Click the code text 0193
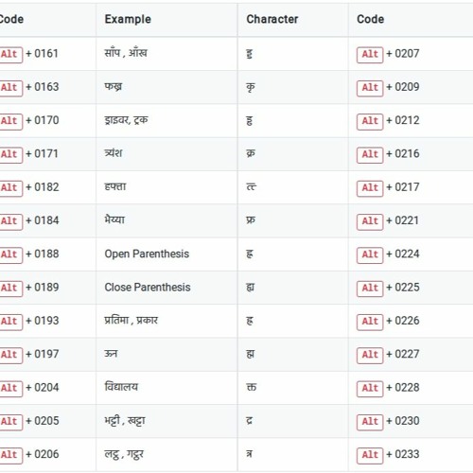This screenshot has width=473, height=473. tap(46, 321)
